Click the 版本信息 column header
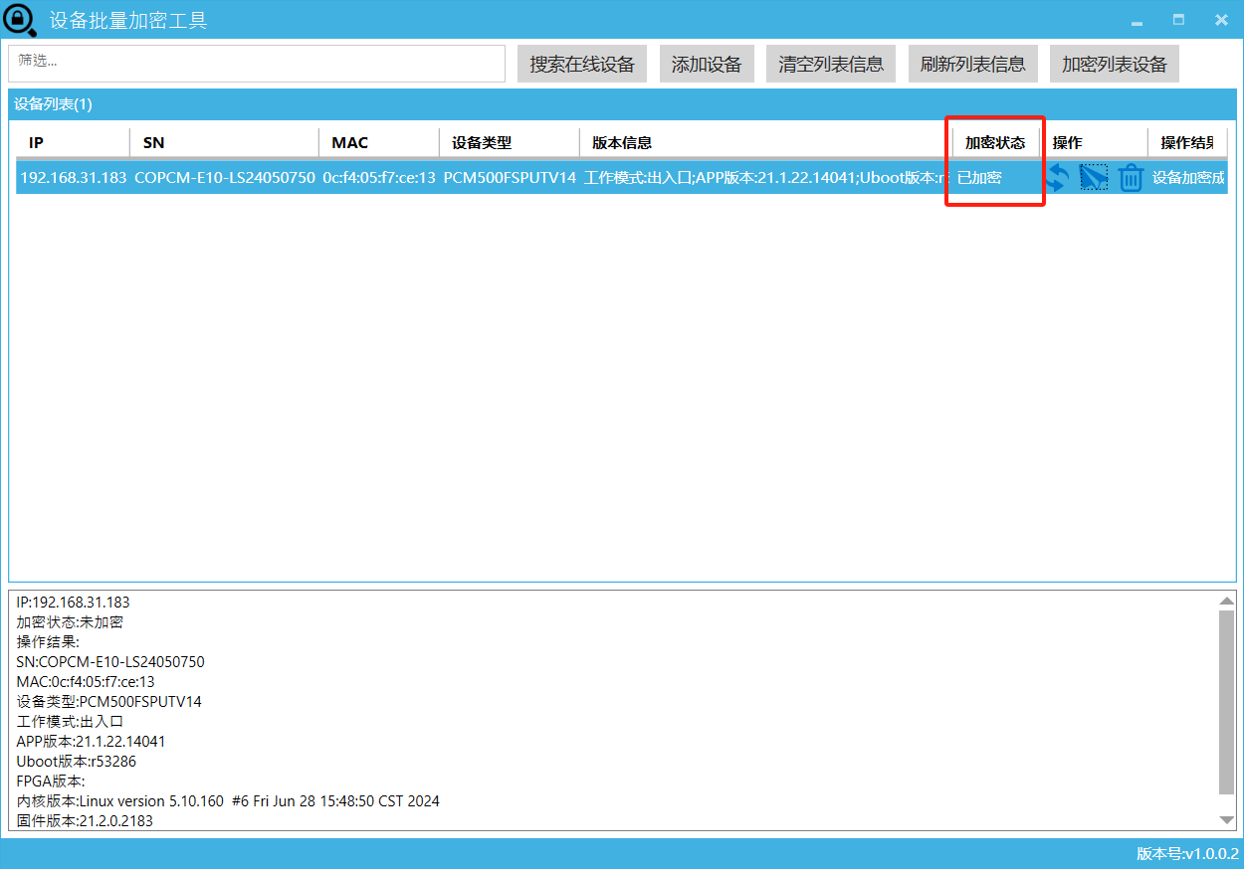1244x869 pixels. tap(765, 143)
